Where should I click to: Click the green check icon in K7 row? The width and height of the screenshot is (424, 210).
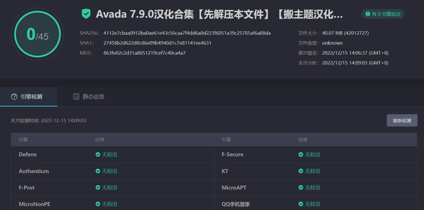tap(301, 171)
